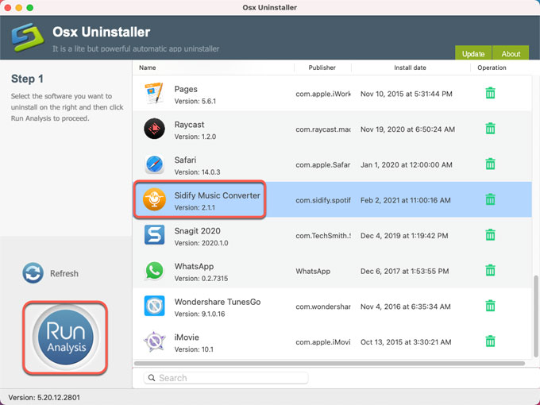This screenshot has height=405, width=540.
Task: Delete Pages using its trash icon
Action: click(x=490, y=93)
